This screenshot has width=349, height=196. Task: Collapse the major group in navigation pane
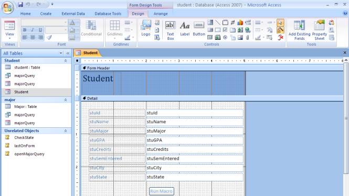coord(66,100)
